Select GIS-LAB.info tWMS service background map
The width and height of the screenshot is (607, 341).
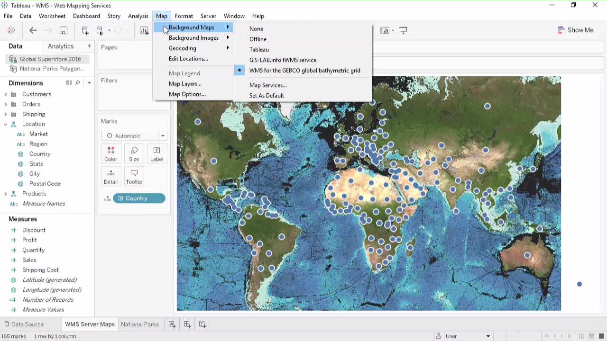283,60
